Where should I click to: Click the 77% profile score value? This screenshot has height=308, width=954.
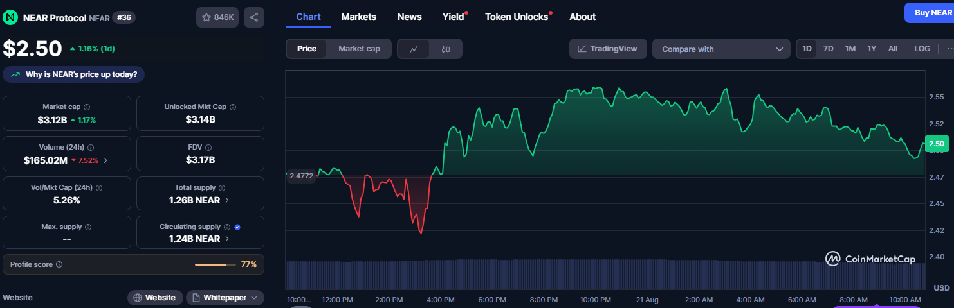(249, 264)
